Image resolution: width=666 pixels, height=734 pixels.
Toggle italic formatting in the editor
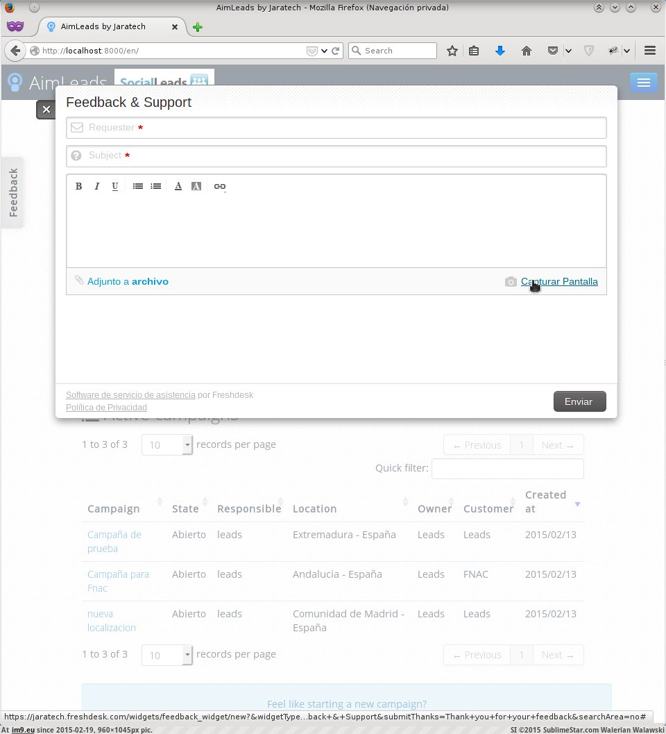coord(97,186)
